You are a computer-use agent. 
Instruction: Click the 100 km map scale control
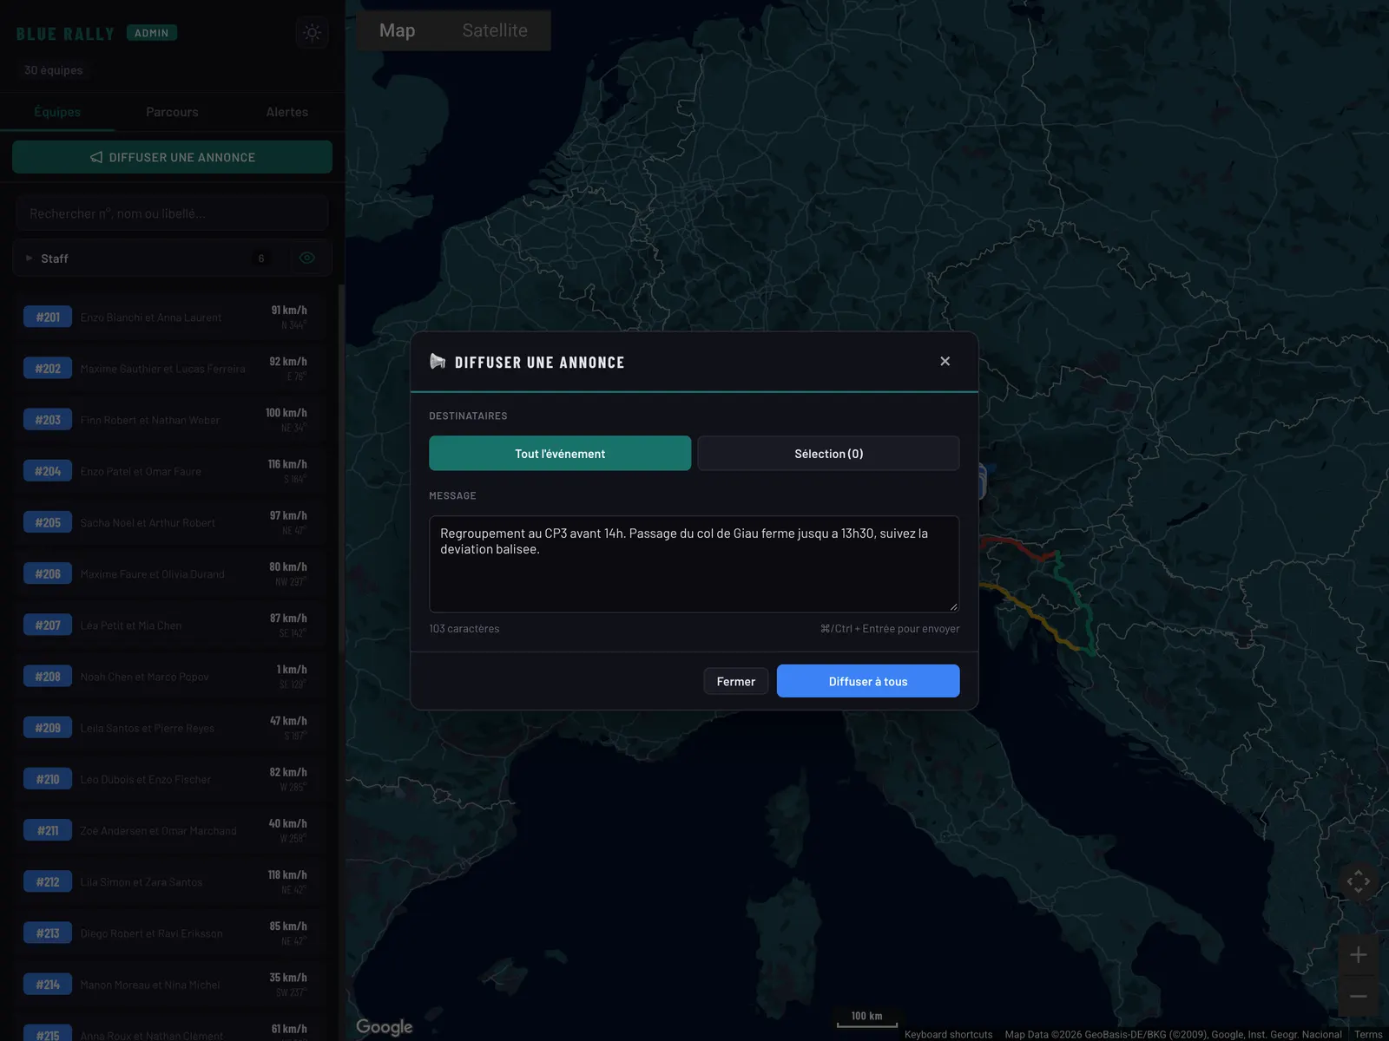(x=867, y=1018)
